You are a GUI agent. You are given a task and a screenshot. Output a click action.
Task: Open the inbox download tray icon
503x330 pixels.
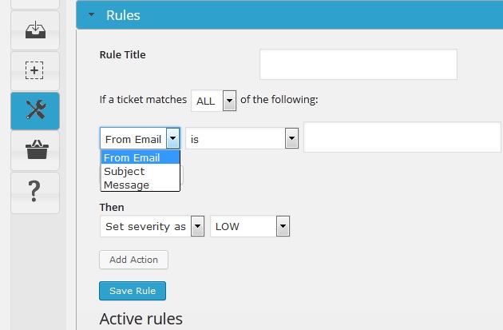[x=35, y=30]
